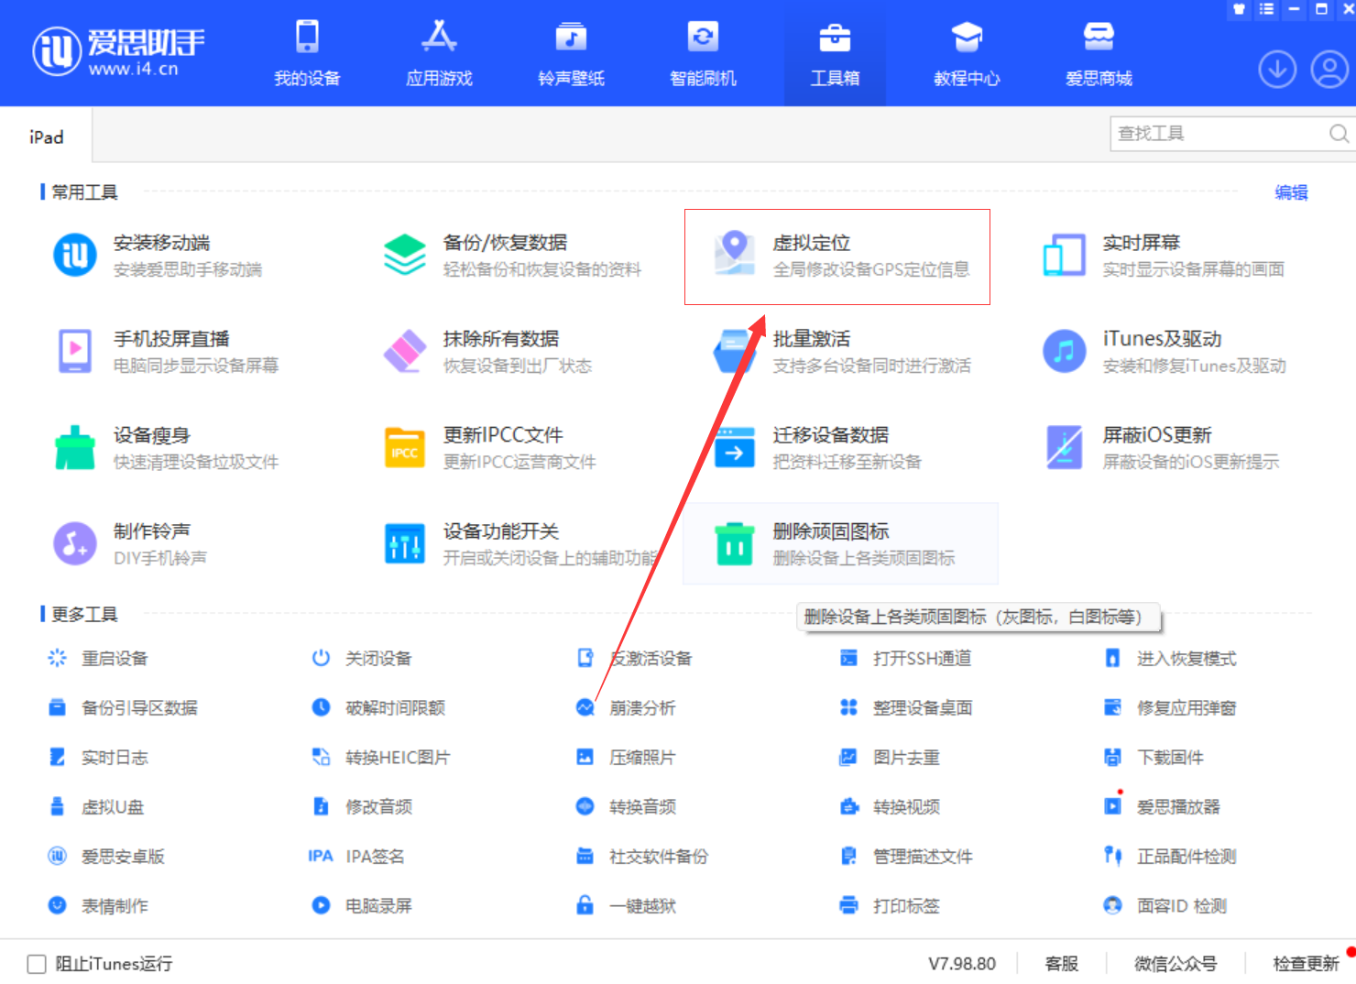Image resolution: width=1356 pixels, height=984 pixels.
Task: Click the 备份/恢复数据 backup icon
Action: [x=405, y=255]
